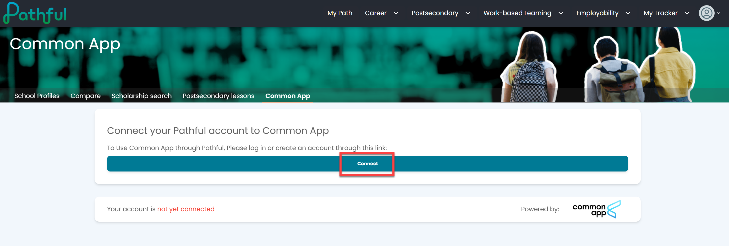
Task: Expand the Employability menu chevron
Action: click(x=628, y=13)
